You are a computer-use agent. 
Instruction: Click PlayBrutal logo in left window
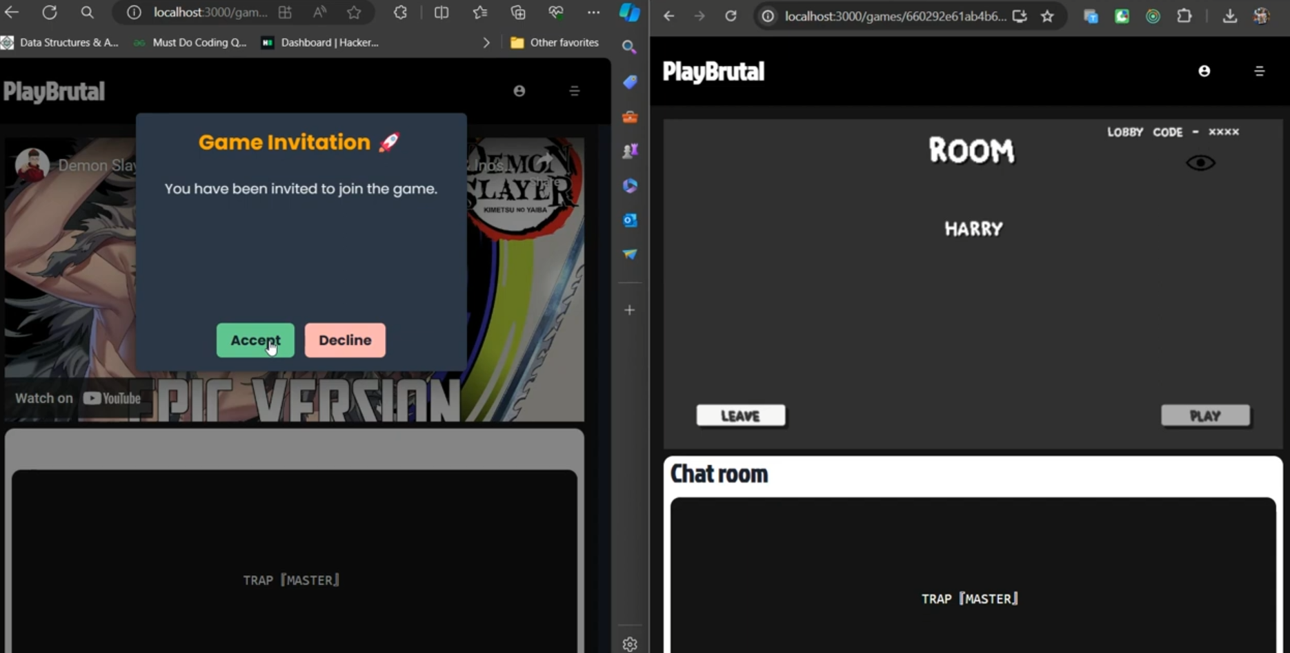click(54, 92)
